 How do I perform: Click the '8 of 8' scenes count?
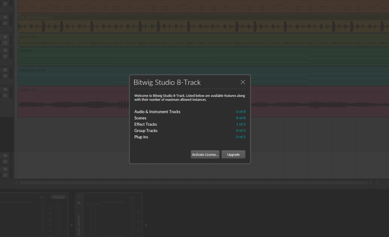click(x=241, y=118)
